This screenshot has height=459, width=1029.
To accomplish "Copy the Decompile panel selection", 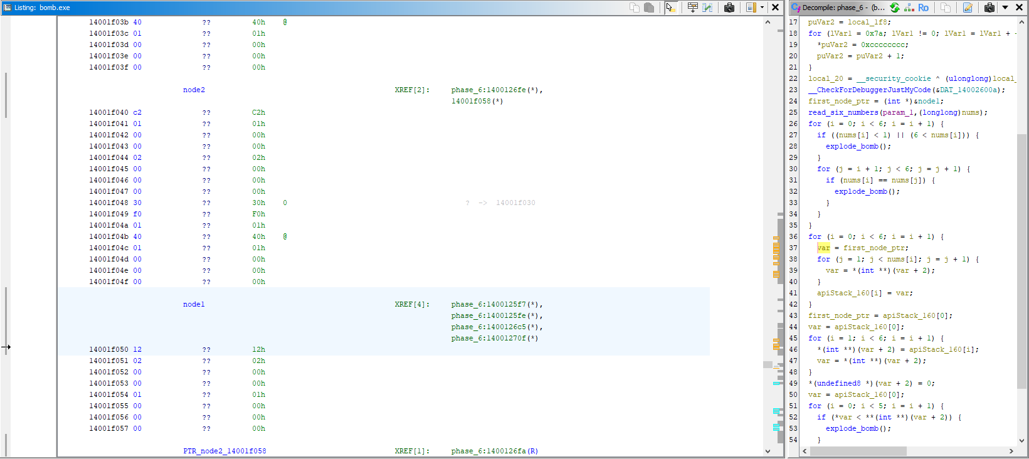I will coord(946,8).
